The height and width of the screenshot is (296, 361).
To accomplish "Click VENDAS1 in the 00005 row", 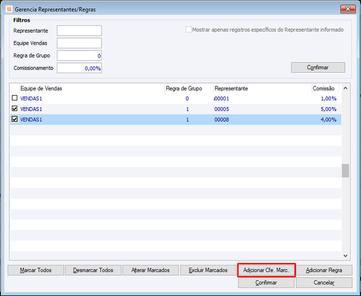I will 31,109.
